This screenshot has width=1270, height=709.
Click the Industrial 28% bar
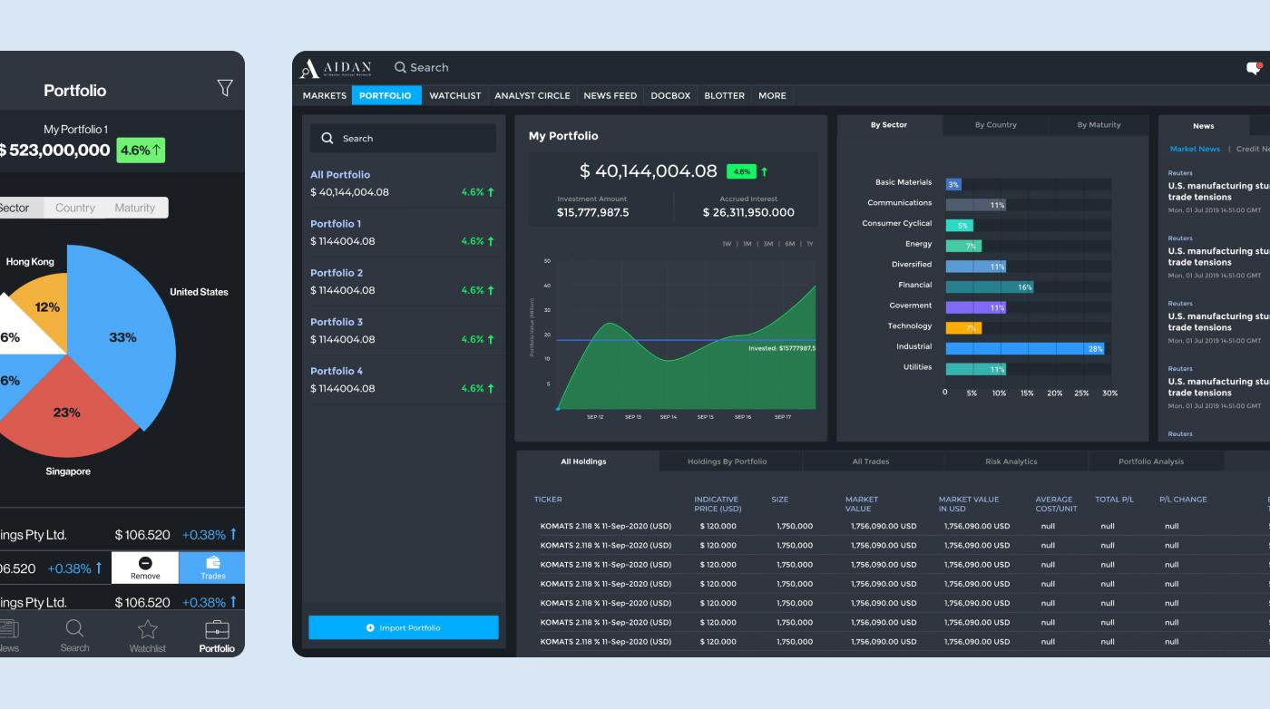click(1024, 348)
